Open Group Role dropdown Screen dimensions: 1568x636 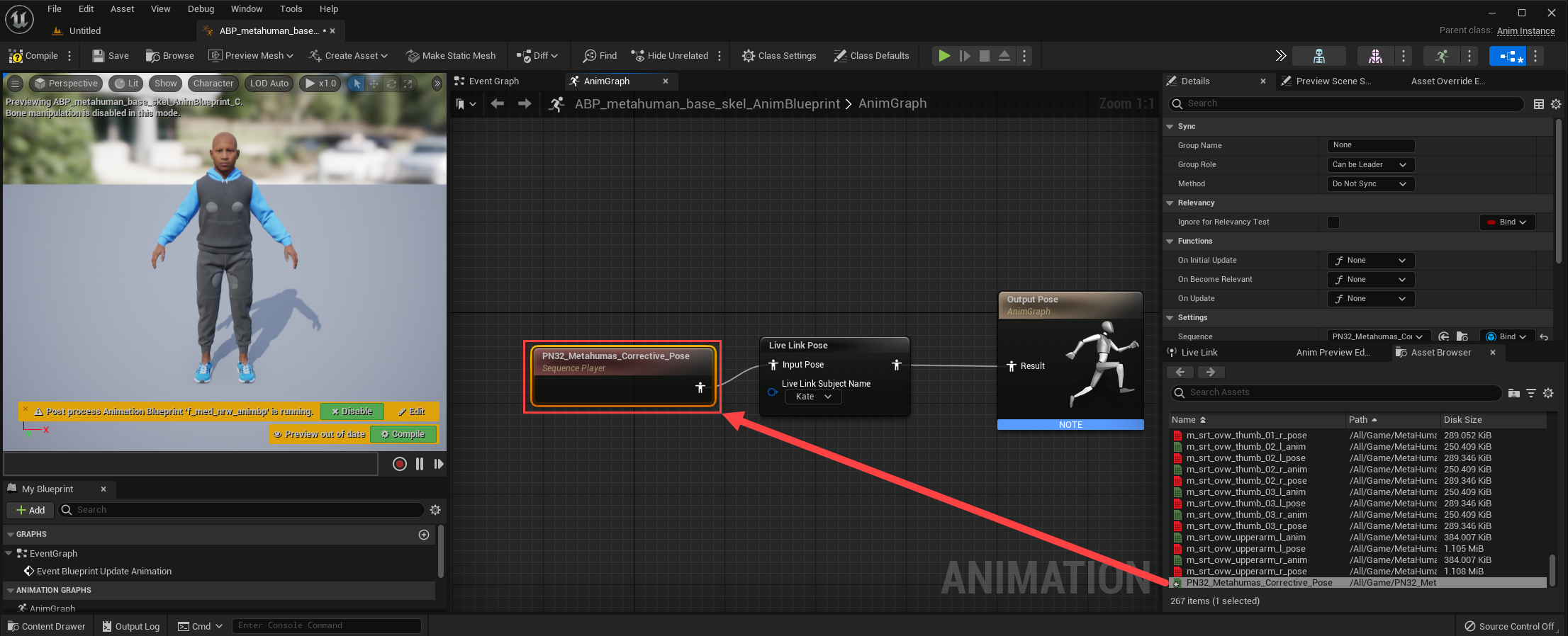[1370, 164]
